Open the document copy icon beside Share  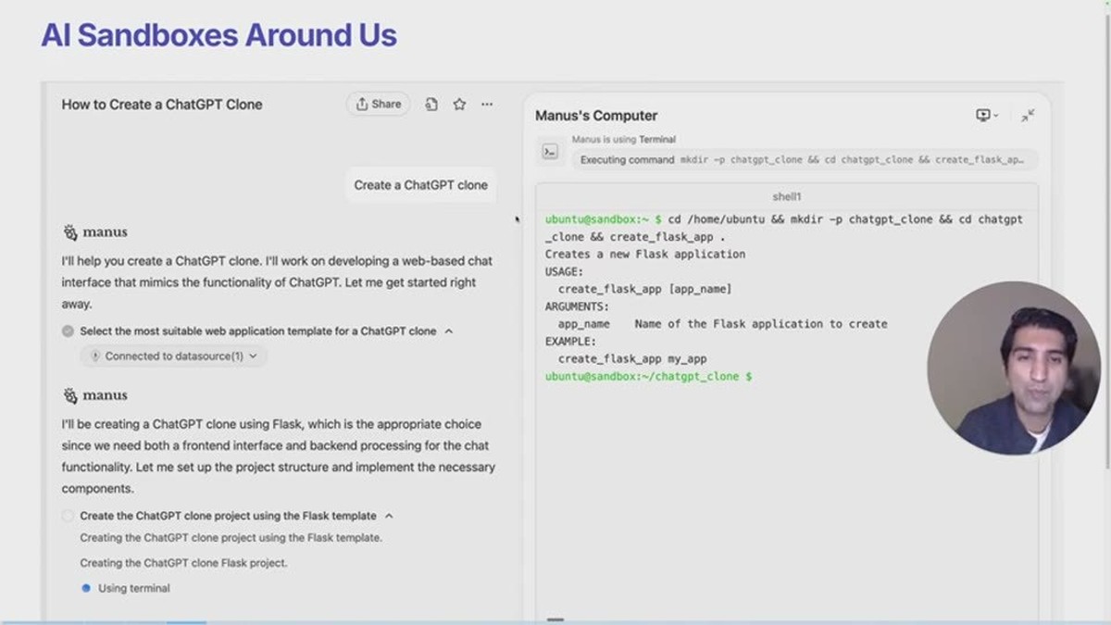click(x=431, y=105)
